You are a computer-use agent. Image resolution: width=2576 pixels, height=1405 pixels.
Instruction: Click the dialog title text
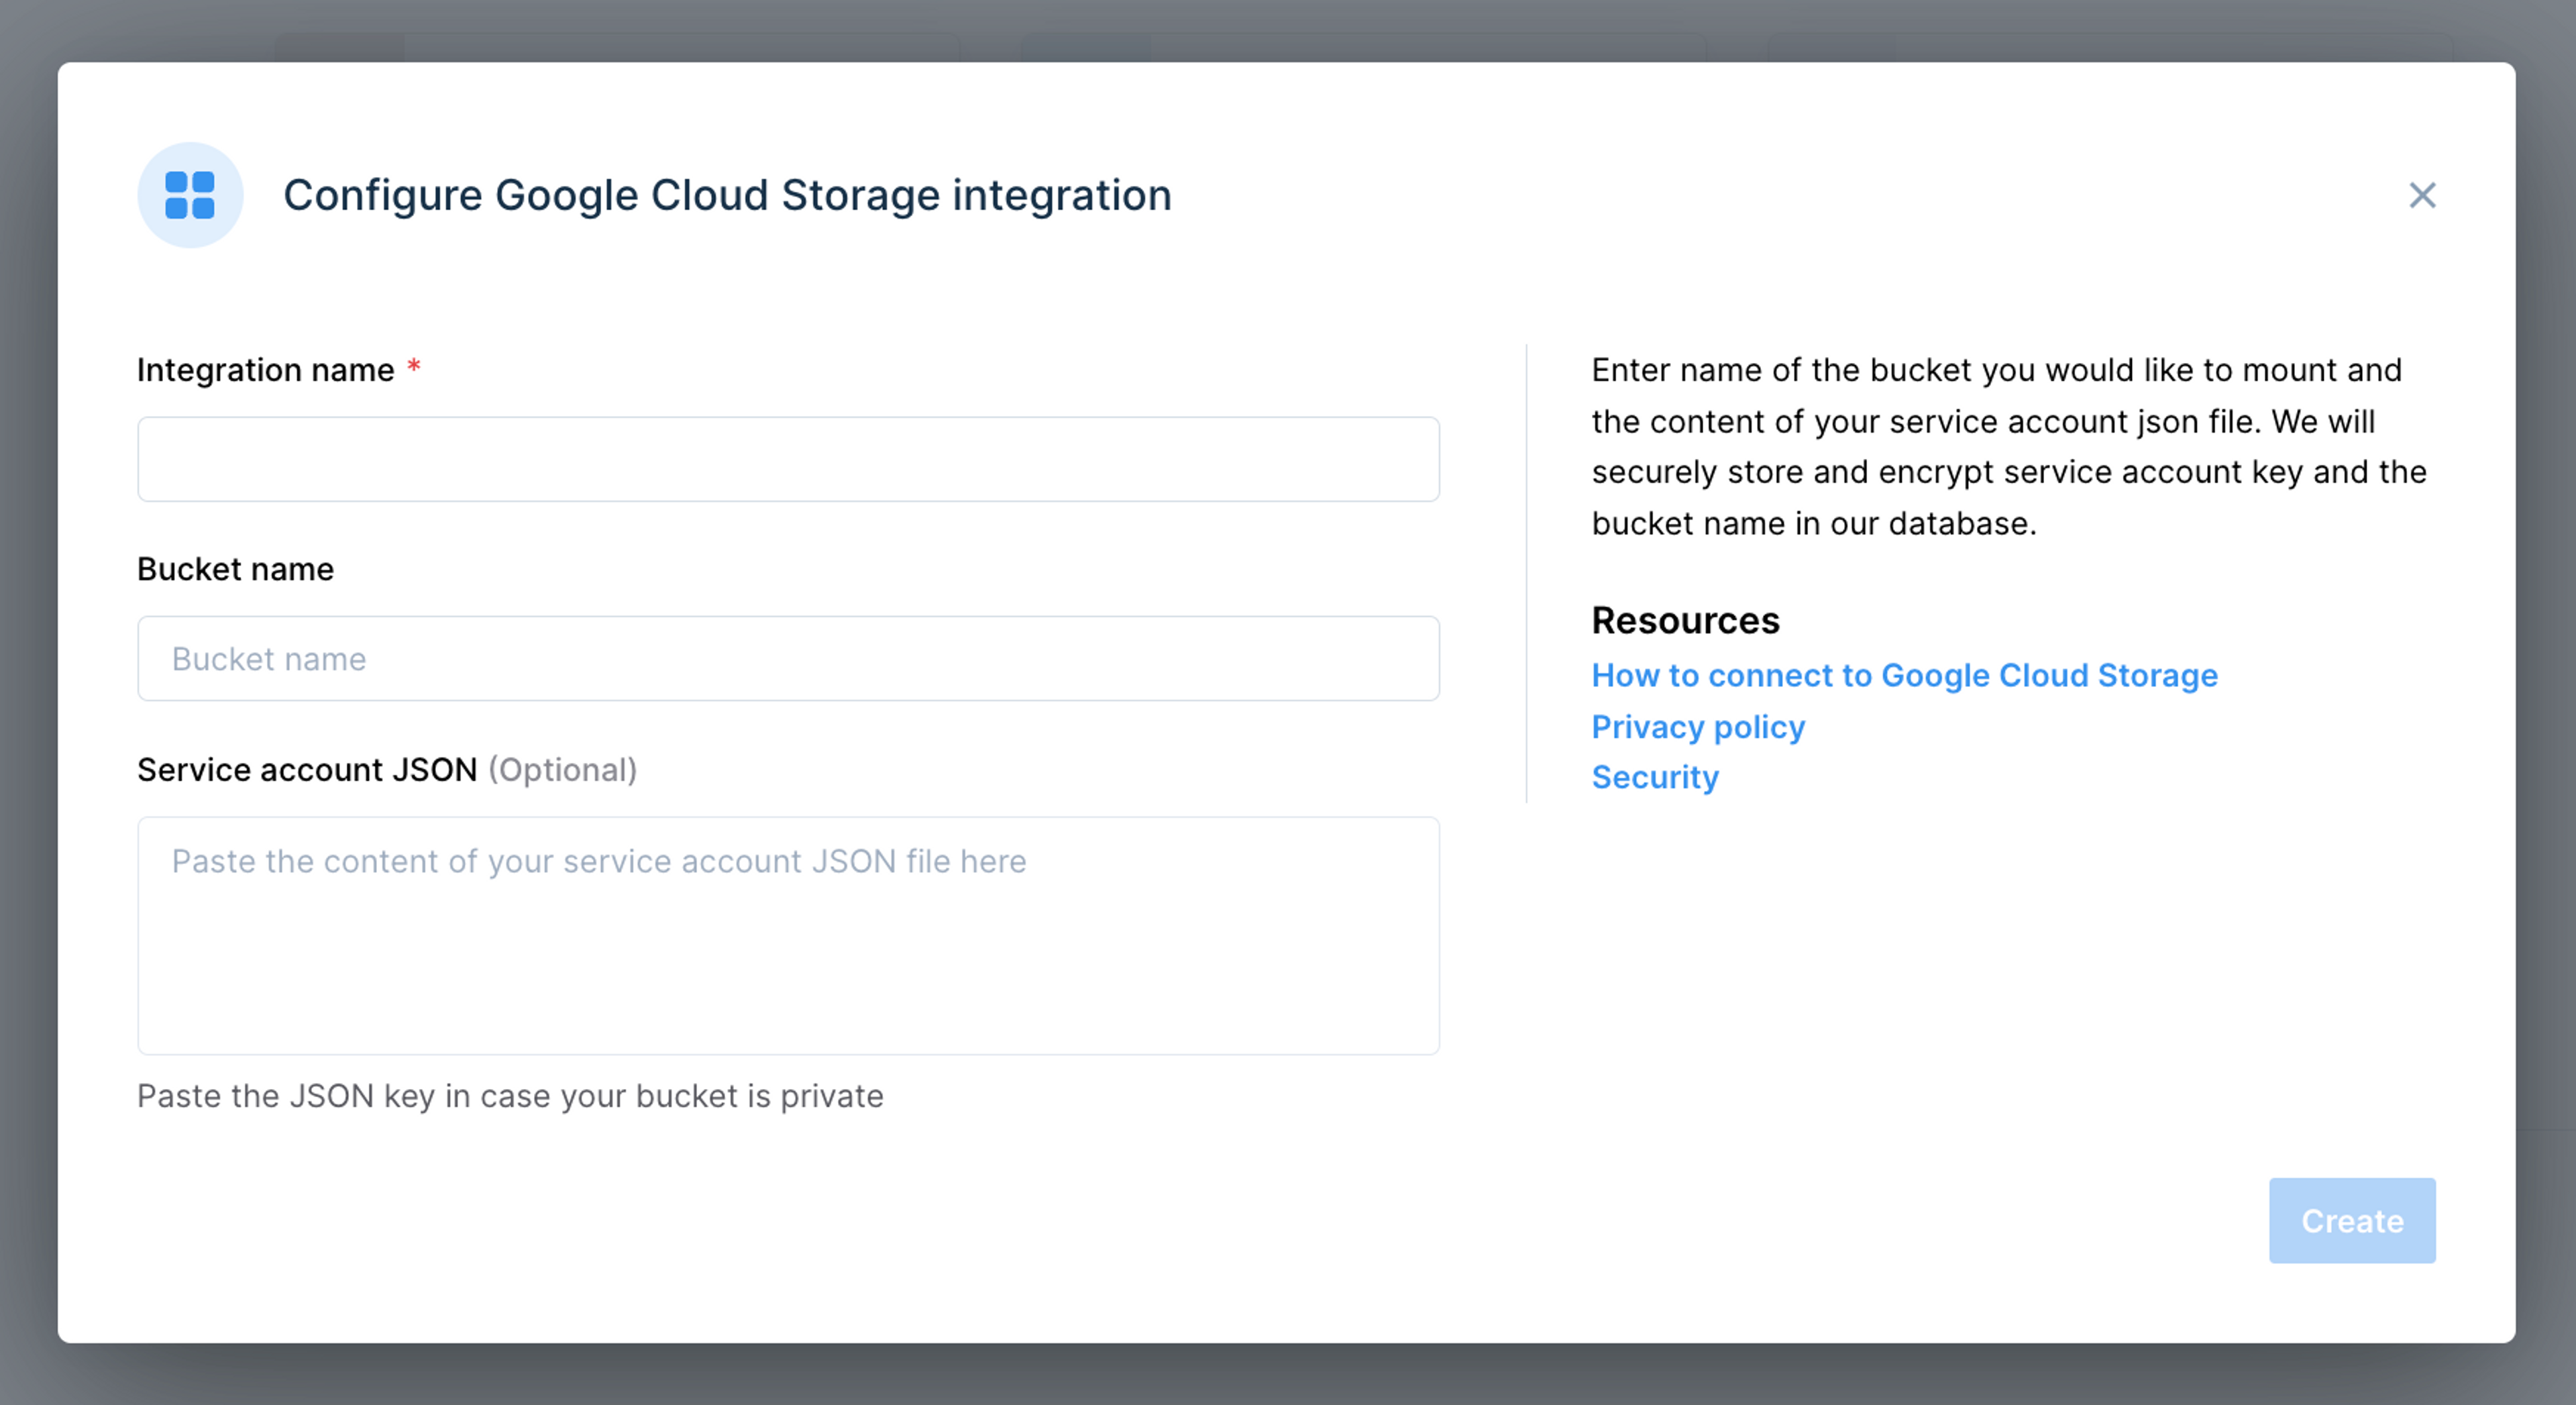point(727,195)
